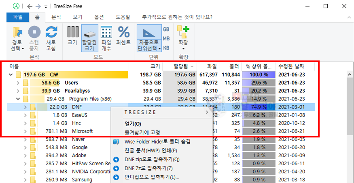Collapse the ribbon with the chevron
The image size is (354, 183).
click(x=349, y=17)
